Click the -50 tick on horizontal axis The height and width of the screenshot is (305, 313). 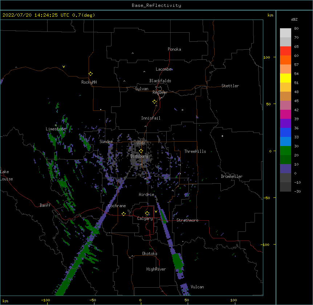[93, 300]
